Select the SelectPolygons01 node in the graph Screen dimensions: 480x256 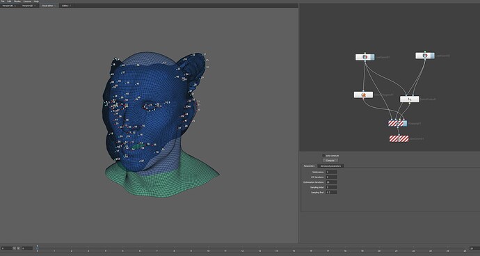(x=363, y=95)
